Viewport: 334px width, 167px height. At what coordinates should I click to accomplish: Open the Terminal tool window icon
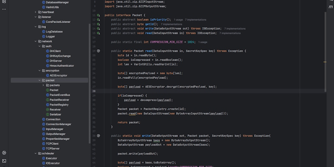(4, 161)
